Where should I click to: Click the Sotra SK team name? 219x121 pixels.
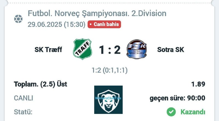click(171, 50)
